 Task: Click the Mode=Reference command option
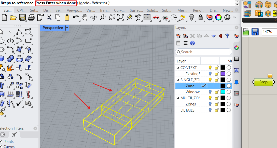(x=93, y=3)
